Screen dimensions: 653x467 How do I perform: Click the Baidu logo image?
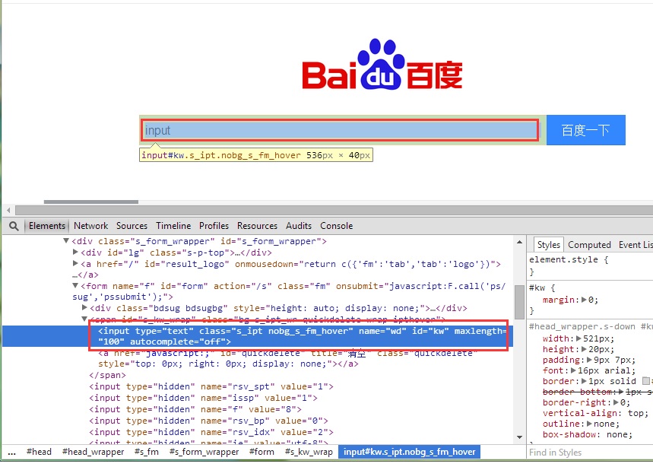pos(382,65)
